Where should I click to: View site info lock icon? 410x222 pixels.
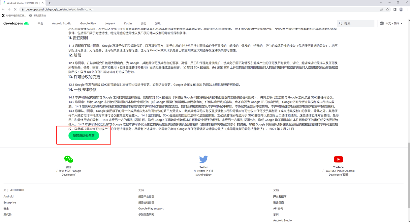click(23, 10)
